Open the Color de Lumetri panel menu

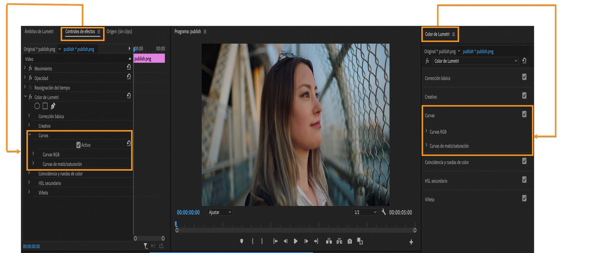click(x=453, y=34)
